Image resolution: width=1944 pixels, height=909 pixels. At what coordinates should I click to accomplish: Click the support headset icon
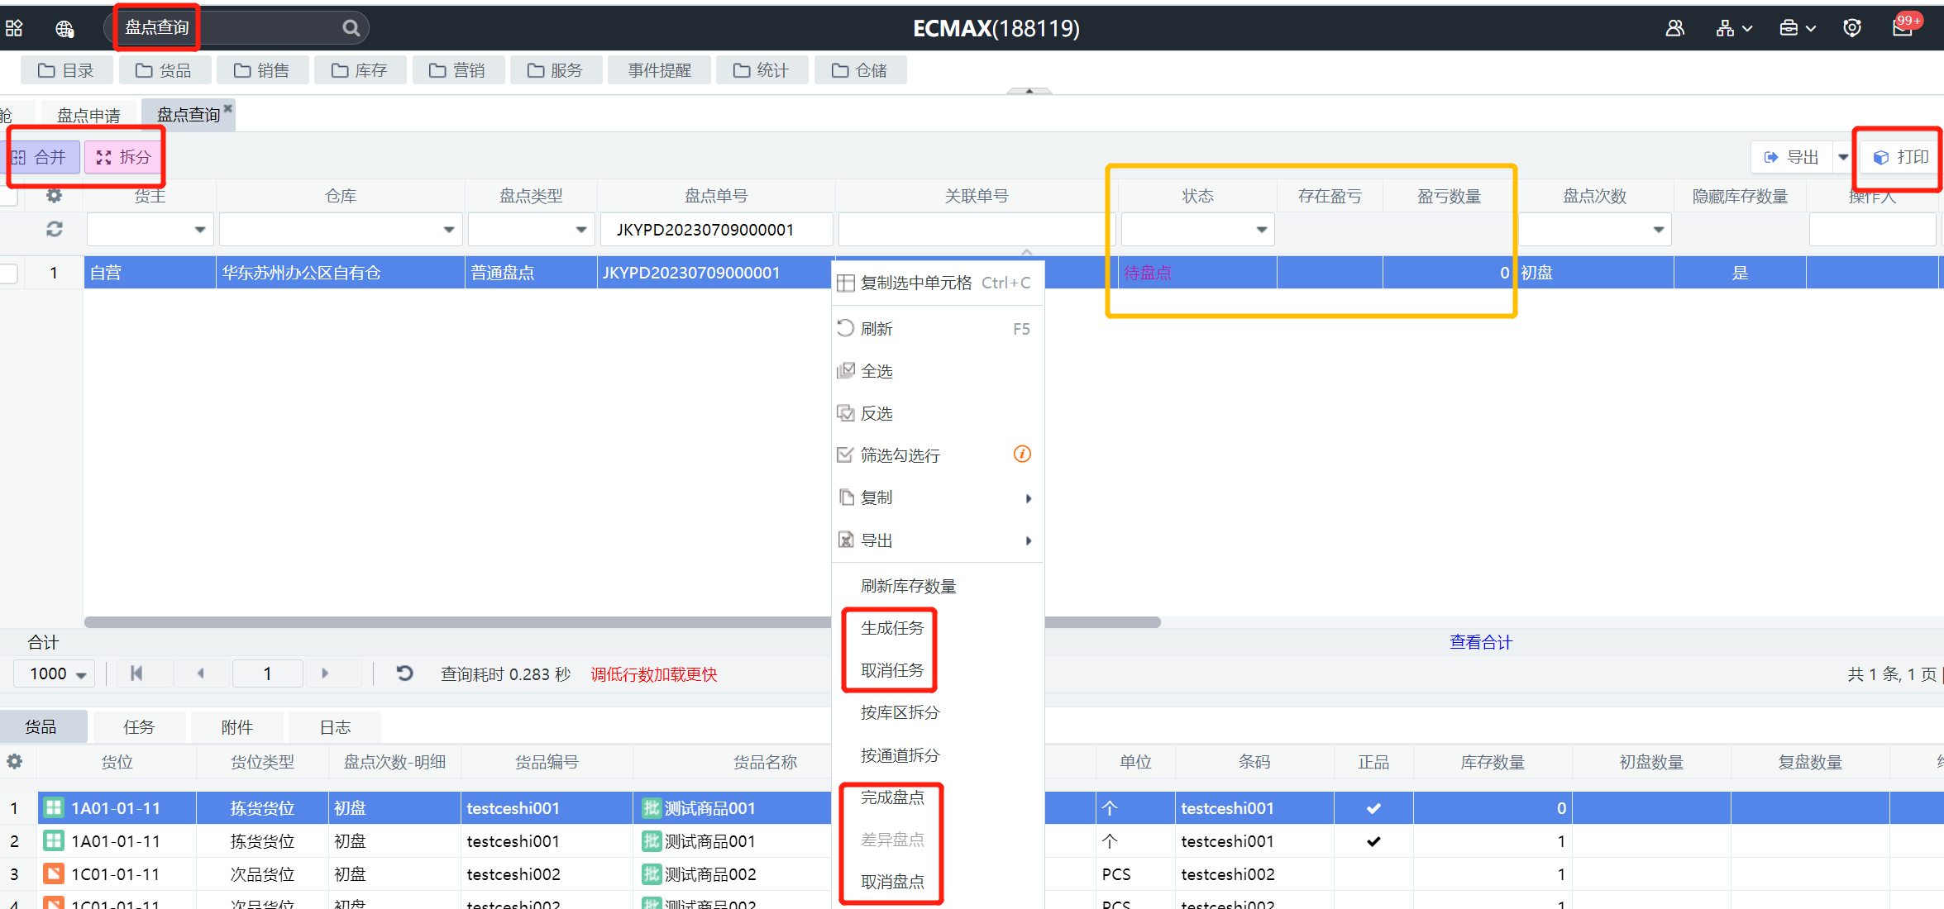[x=1852, y=28]
